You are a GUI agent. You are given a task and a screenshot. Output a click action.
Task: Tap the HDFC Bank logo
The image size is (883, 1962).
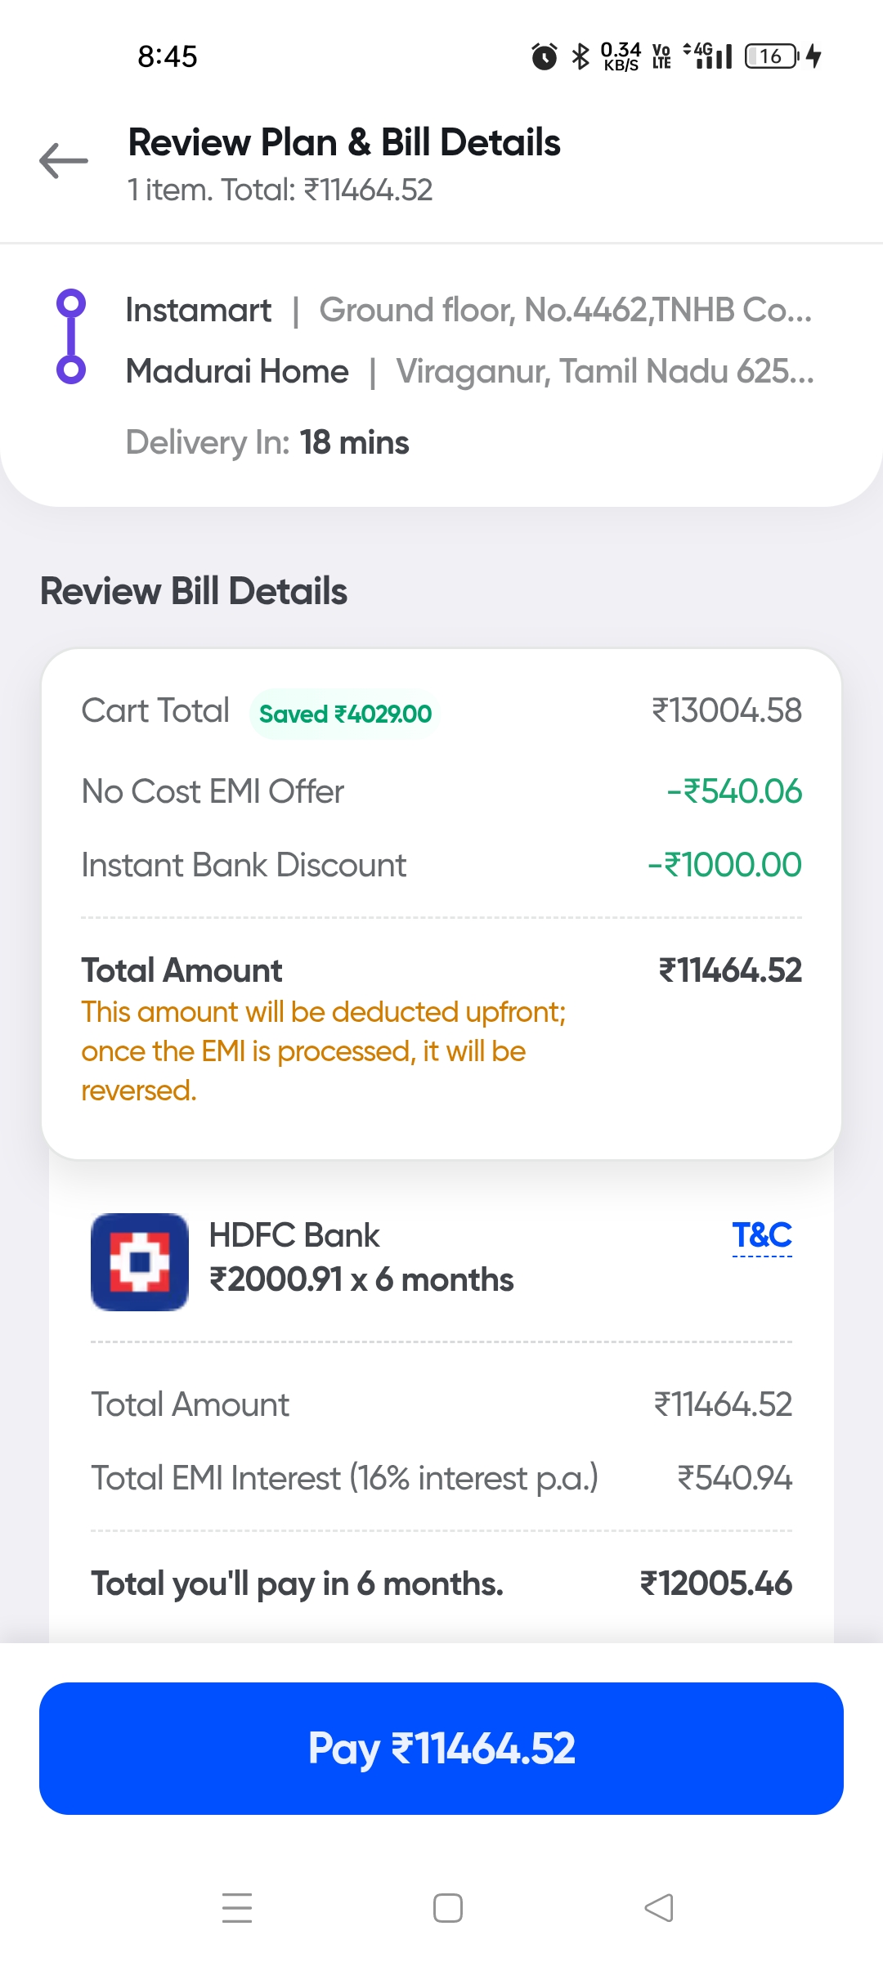coord(140,1261)
